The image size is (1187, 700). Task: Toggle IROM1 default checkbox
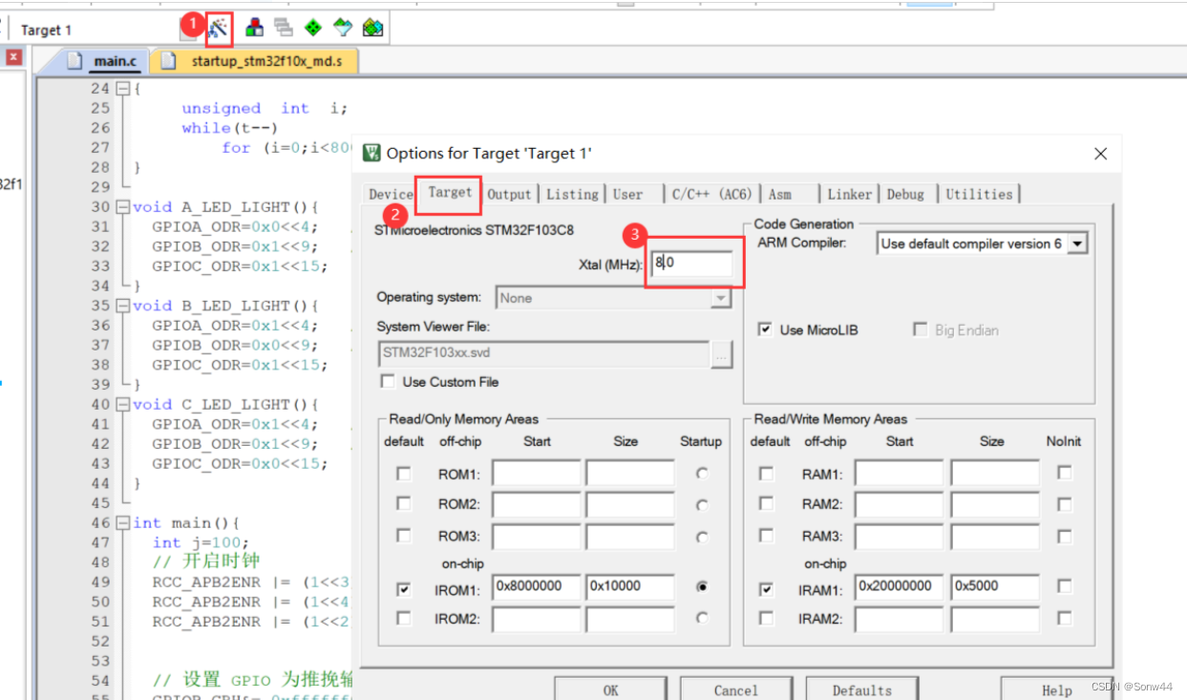click(404, 589)
